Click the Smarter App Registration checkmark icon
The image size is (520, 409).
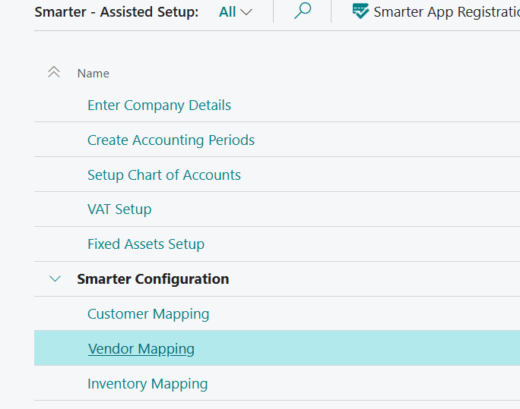360,11
